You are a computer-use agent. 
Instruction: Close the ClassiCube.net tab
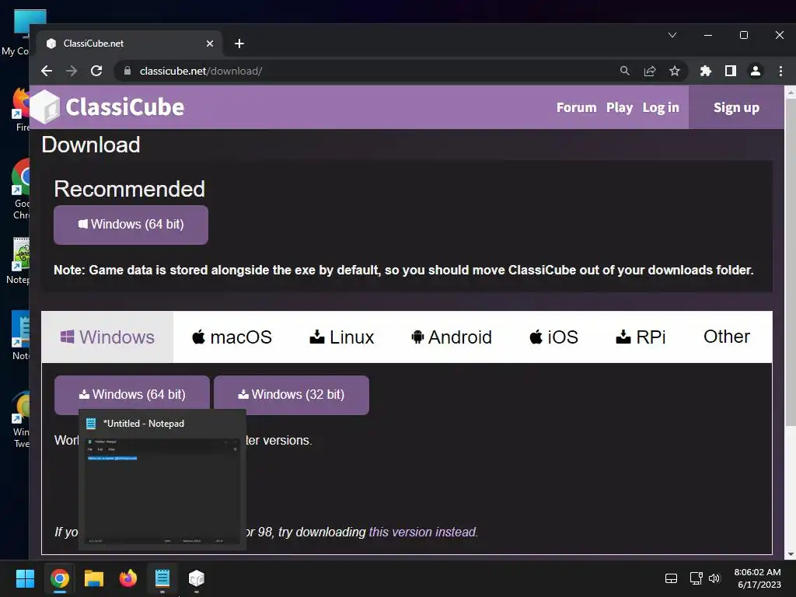[x=210, y=44]
